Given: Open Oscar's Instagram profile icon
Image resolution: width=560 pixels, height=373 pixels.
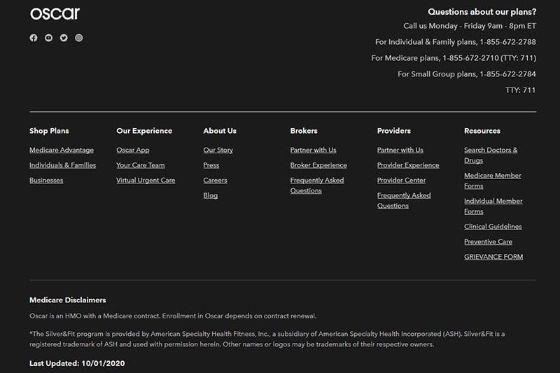Looking at the screenshot, I should pyautogui.click(x=79, y=38).
